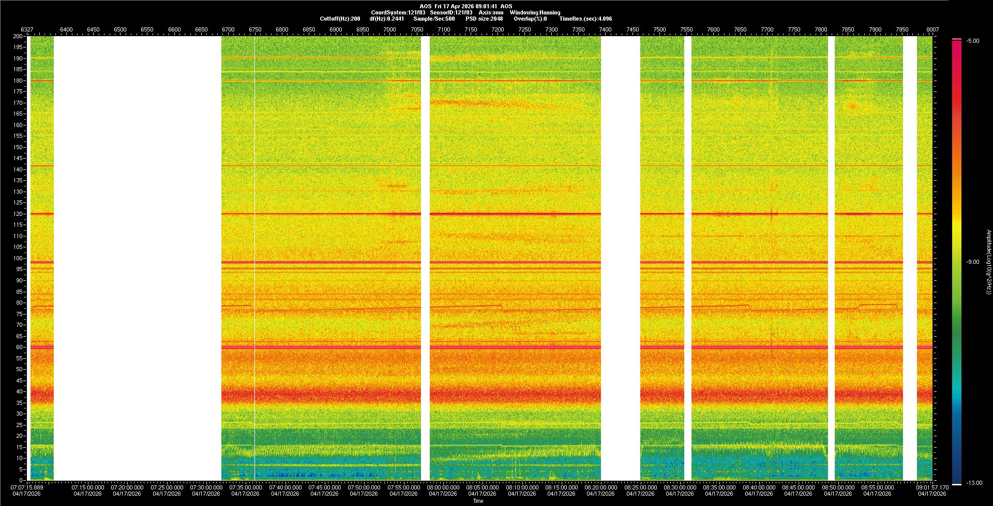Click the TimeRes.(sec):4.096 parameter label
The width and height of the screenshot is (993, 506).
click(x=585, y=19)
